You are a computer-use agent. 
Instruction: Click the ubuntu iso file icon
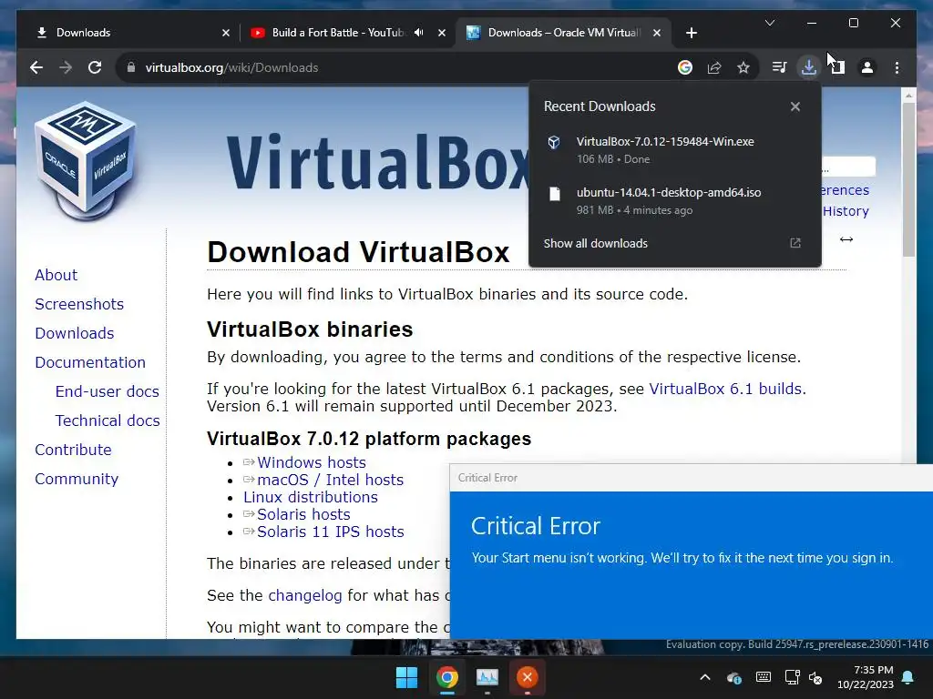click(x=555, y=194)
